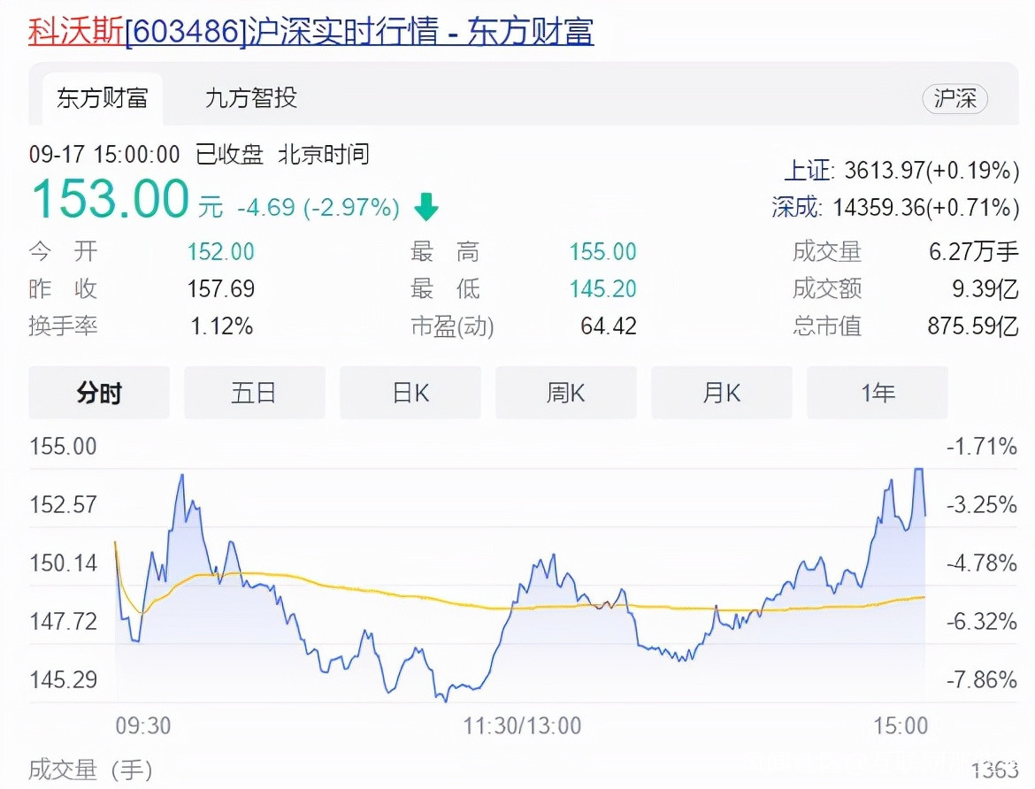View the 1年 chart tab
Screen dimensions: 1035x789
pos(878,393)
